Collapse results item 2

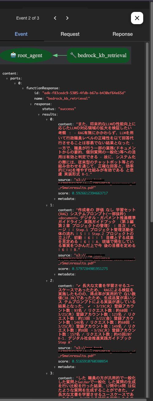(x=47, y=281)
